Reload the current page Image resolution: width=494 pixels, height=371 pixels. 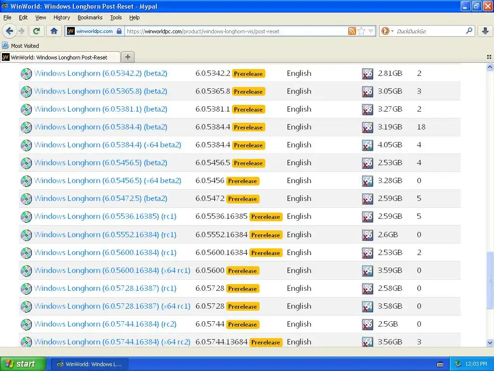pyautogui.click(x=37, y=31)
